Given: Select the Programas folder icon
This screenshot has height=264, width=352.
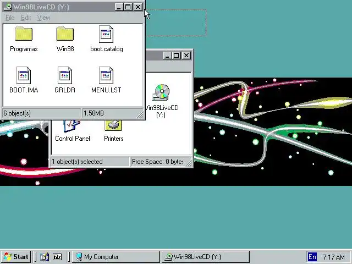Looking at the screenshot, I should click(x=24, y=34).
